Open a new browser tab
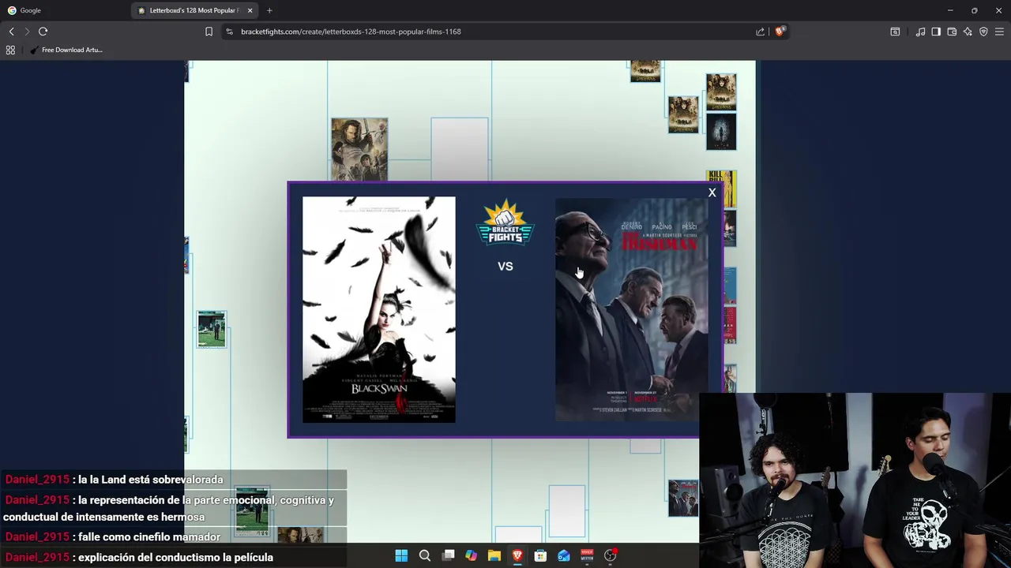The image size is (1011, 568). click(x=269, y=10)
